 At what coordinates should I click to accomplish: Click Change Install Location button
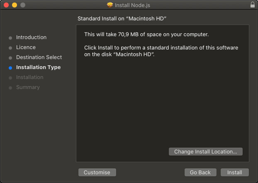[x=206, y=152]
